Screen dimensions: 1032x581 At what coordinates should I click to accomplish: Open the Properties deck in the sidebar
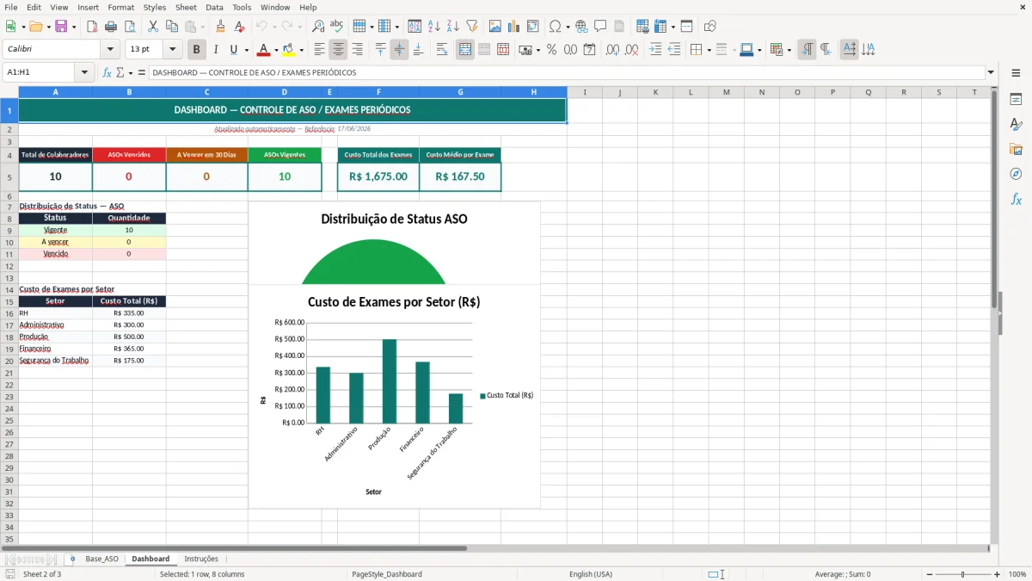point(1016,99)
